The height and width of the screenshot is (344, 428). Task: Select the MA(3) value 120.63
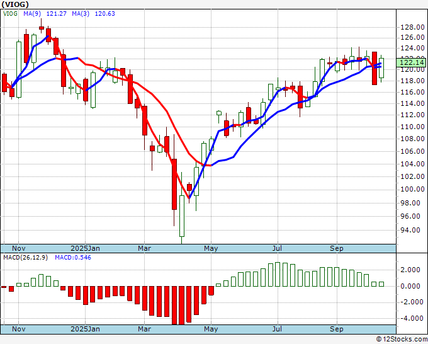click(x=105, y=14)
